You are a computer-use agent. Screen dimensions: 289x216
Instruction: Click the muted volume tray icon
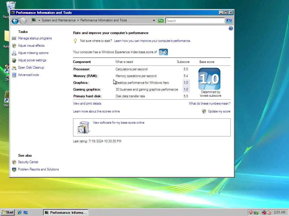coord(269,213)
